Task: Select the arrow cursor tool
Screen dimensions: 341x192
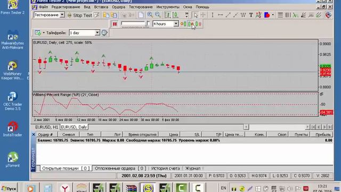Action: click(196, 15)
